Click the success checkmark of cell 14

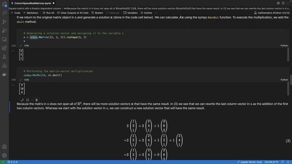21,46
